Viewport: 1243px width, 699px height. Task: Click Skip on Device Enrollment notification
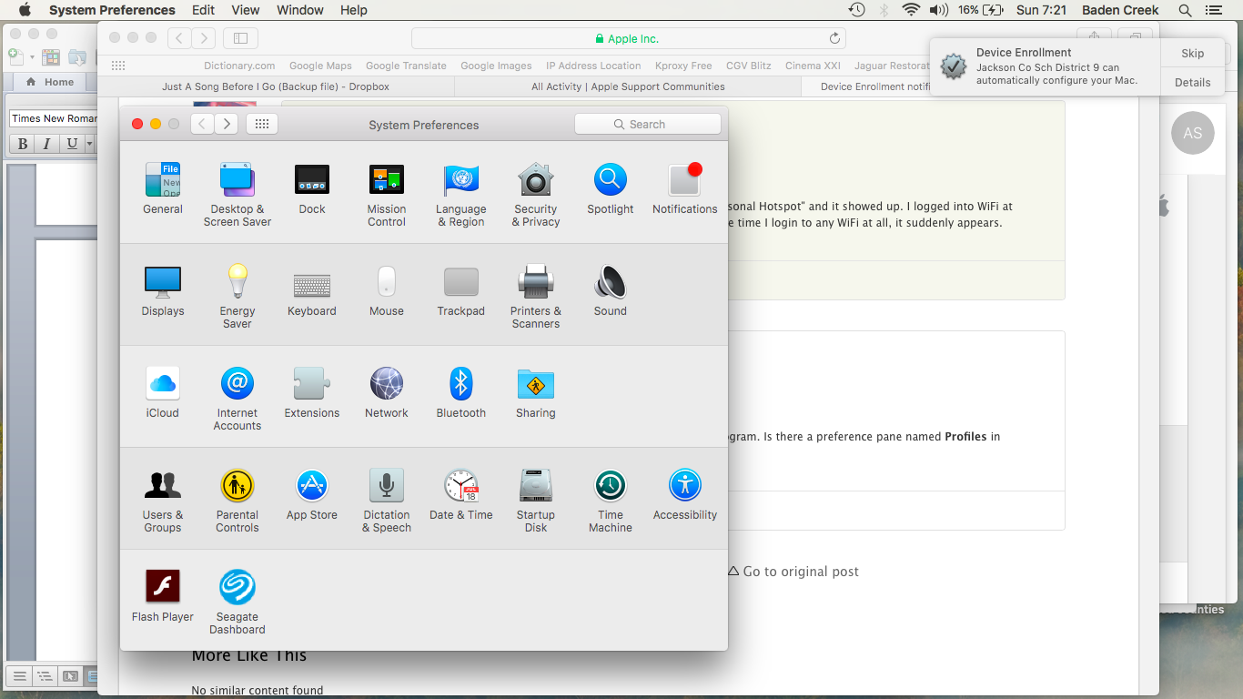[x=1192, y=54]
